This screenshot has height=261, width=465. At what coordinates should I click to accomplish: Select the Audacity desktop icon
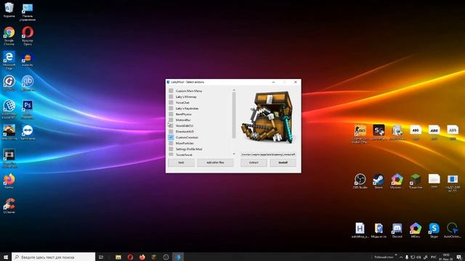pyautogui.click(x=28, y=59)
